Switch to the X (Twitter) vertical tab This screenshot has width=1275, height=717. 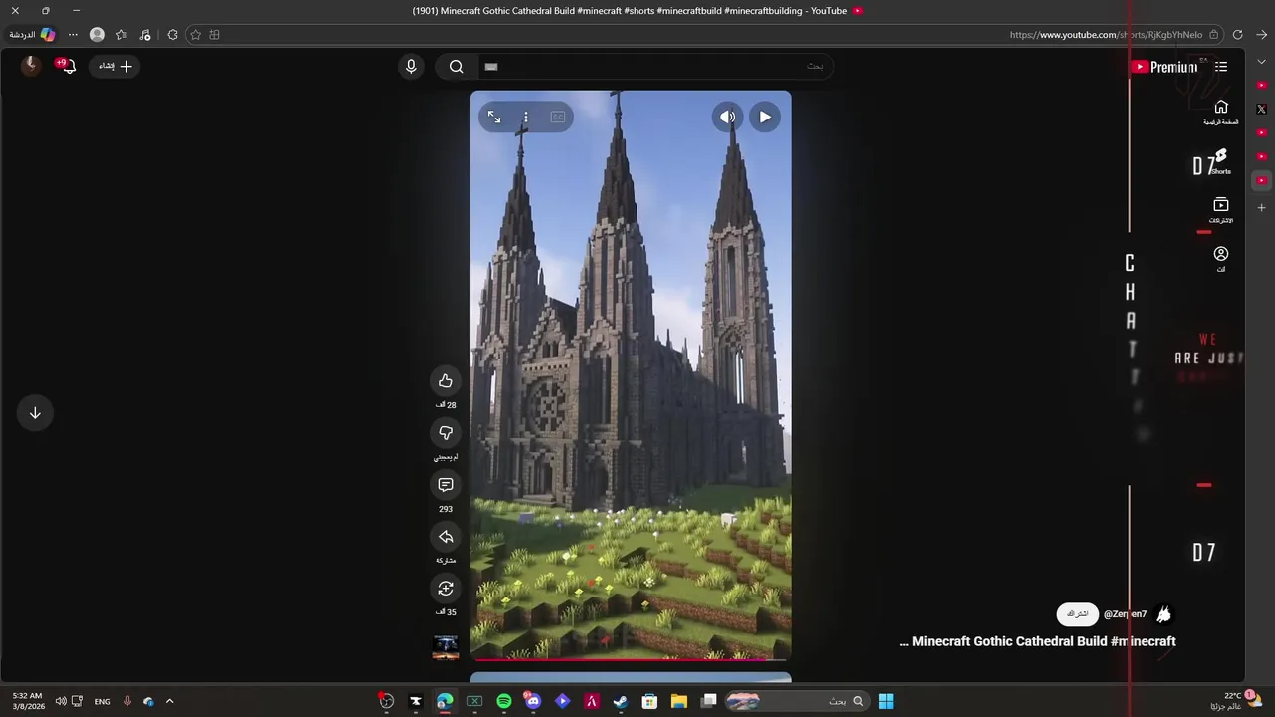1261,109
